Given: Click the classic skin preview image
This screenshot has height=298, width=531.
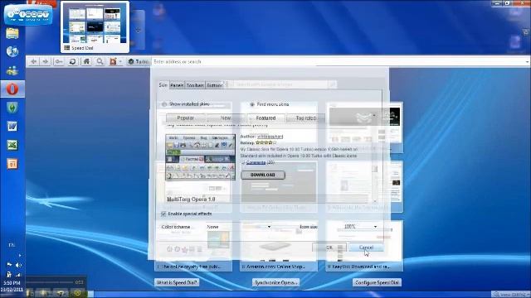Looking at the screenshot, I should point(200,157).
